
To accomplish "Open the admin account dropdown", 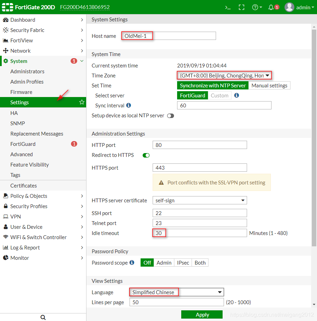I will [x=305, y=8].
